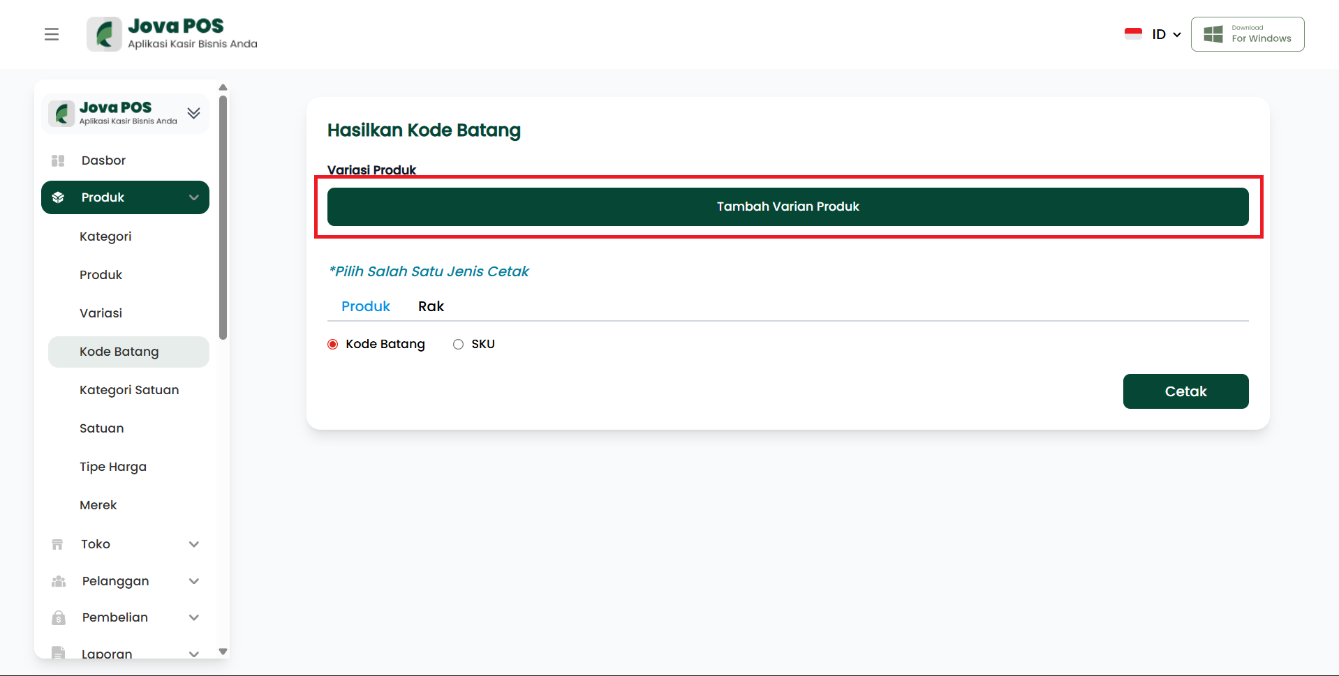This screenshot has width=1339, height=676.
Task: Collapse sidebar with double-chevron toggle
Action: [193, 113]
